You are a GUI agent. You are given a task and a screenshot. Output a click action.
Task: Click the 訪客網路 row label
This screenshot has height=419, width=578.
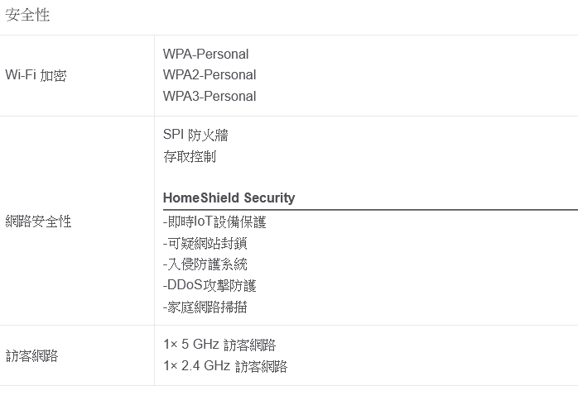(31, 355)
